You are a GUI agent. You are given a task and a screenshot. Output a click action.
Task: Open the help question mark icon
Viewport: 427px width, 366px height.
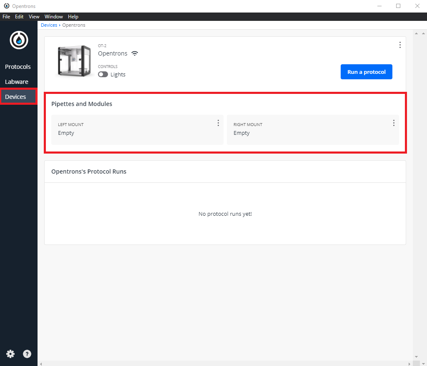[27, 354]
